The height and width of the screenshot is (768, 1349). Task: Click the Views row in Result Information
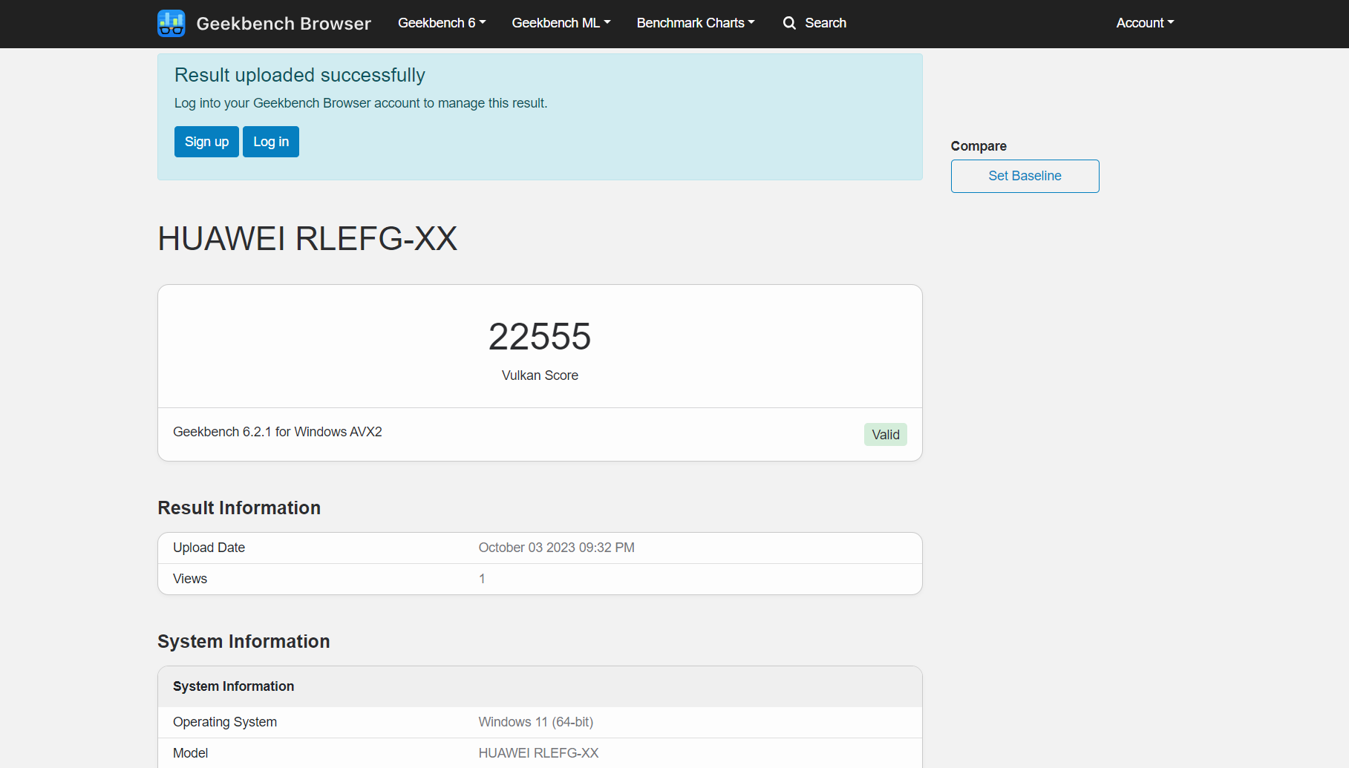540,579
